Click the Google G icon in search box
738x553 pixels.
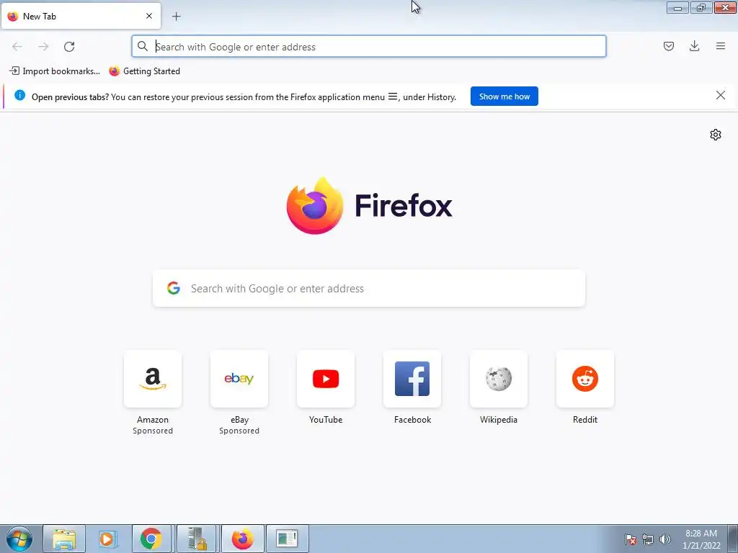point(174,288)
